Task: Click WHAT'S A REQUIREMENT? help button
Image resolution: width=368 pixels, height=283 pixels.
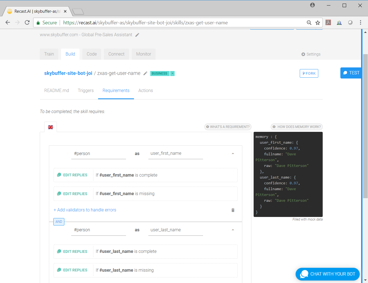Action: [228, 127]
